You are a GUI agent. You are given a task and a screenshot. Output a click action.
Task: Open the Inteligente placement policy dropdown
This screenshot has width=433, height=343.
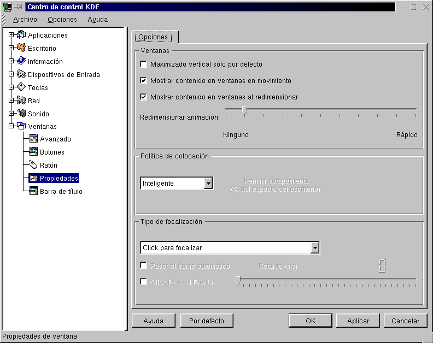click(x=208, y=184)
